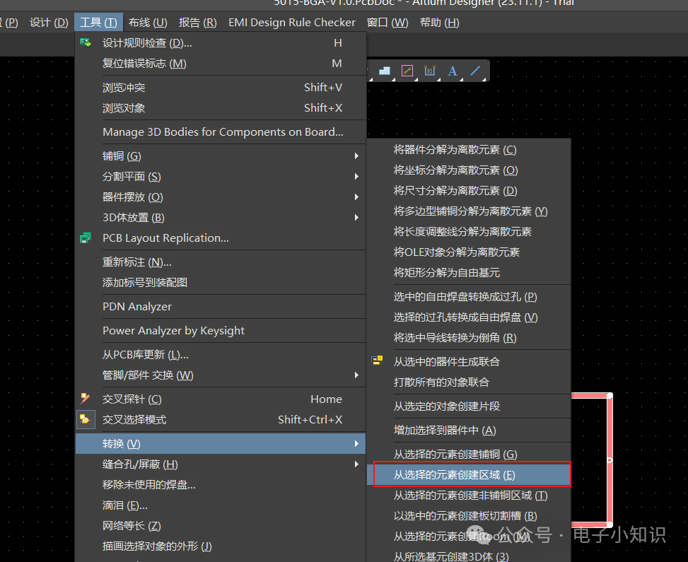Expand 管脚/部件 交换 (W) submenu
The width and height of the screenshot is (688, 562).
click(x=221, y=375)
